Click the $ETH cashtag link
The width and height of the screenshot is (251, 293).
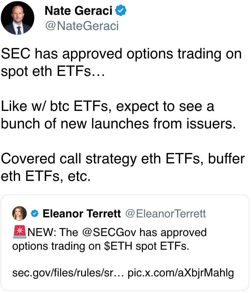pyautogui.click(x=113, y=246)
